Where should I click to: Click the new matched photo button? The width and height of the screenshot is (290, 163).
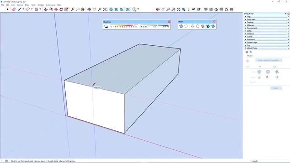[x=247, y=52]
